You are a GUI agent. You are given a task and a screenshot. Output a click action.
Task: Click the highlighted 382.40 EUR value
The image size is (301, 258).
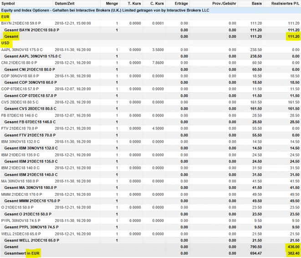tap(294, 253)
